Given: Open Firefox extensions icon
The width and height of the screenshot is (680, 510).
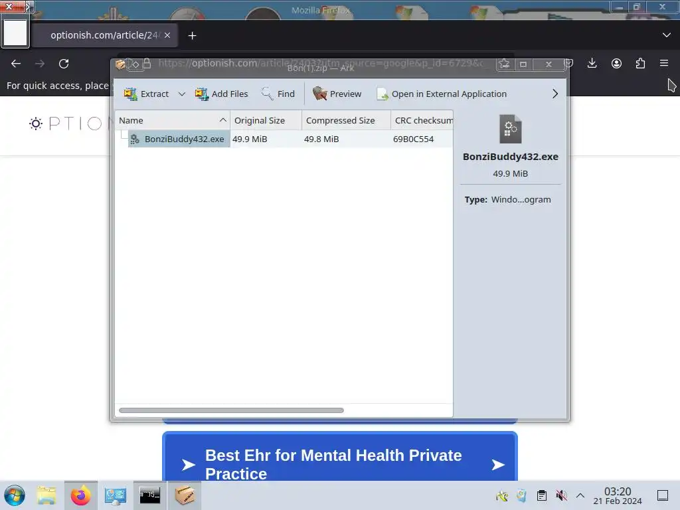Looking at the screenshot, I should pos(640,63).
